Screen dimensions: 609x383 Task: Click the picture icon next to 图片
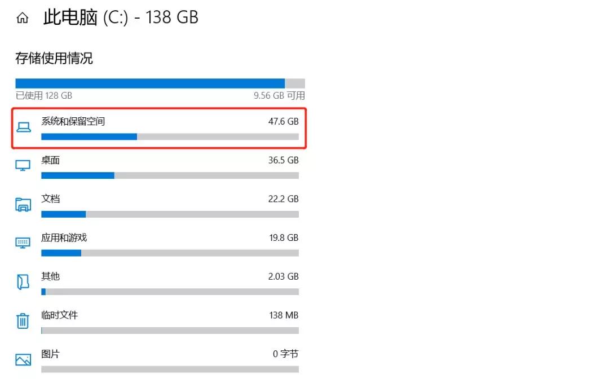[23, 359]
